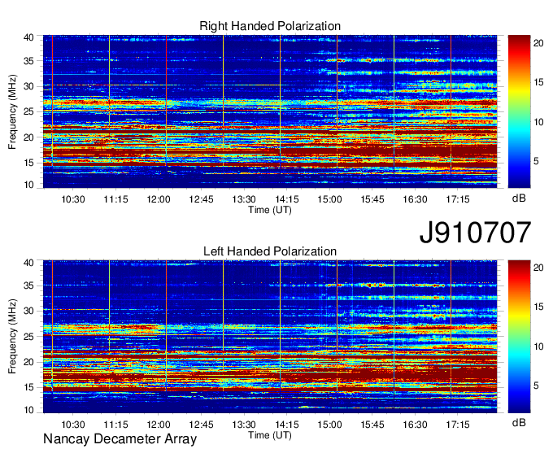Click the 14:15 tick label on bottom plot
Screen dimensions: 553x449
[287, 425]
